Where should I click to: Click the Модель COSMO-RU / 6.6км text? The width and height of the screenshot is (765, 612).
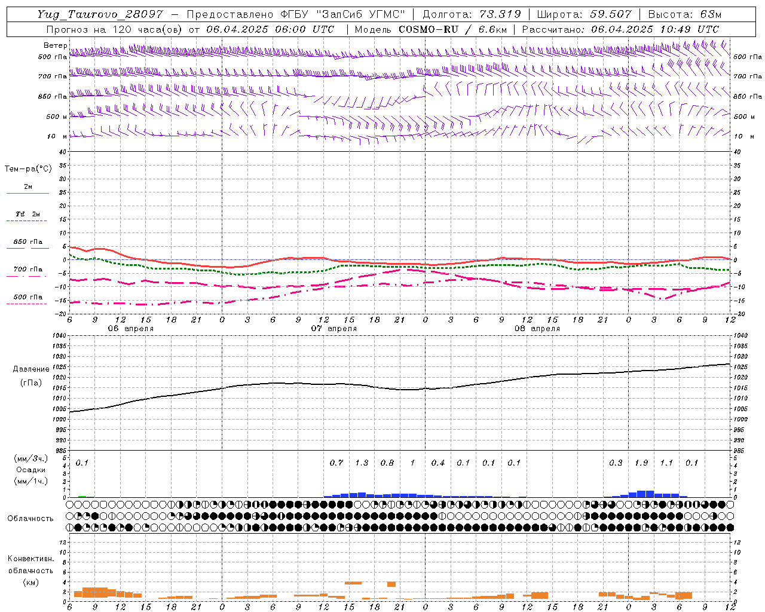(x=431, y=29)
